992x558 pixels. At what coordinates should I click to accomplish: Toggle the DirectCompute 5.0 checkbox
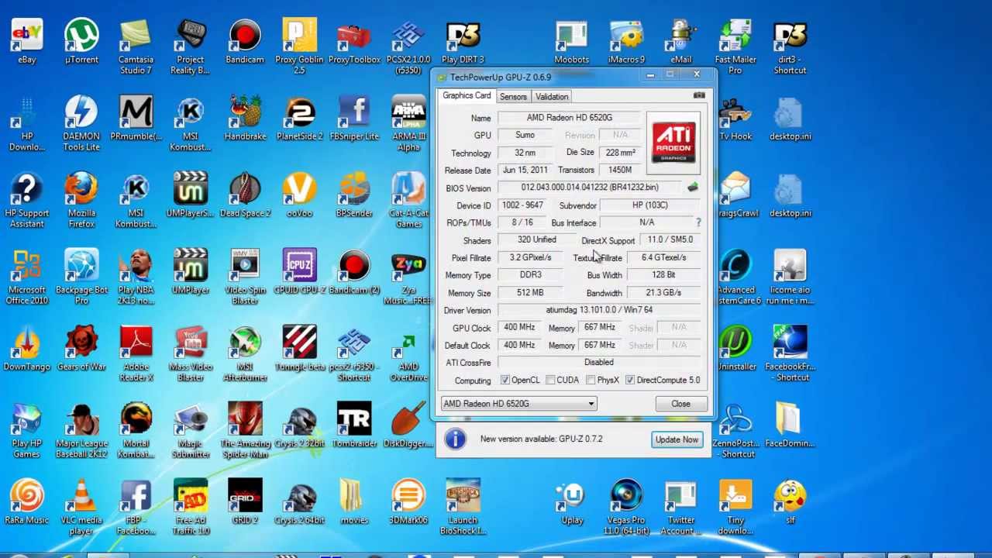(x=630, y=380)
